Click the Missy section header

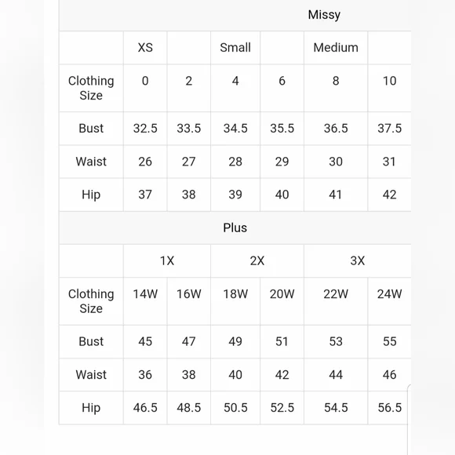[324, 15]
